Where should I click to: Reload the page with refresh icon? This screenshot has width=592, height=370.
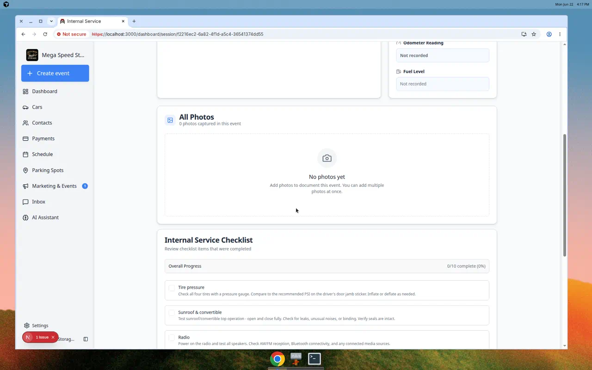click(x=45, y=34)
